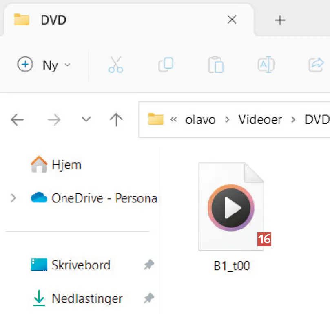Screen dimensions: 330x314
Task: Click the Share icon in toolbar
Action: coord(316,65)
